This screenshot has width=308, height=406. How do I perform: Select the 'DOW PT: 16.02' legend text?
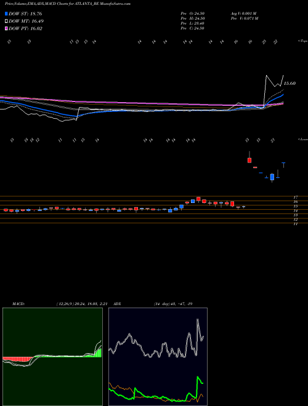[x=25, y=29]
